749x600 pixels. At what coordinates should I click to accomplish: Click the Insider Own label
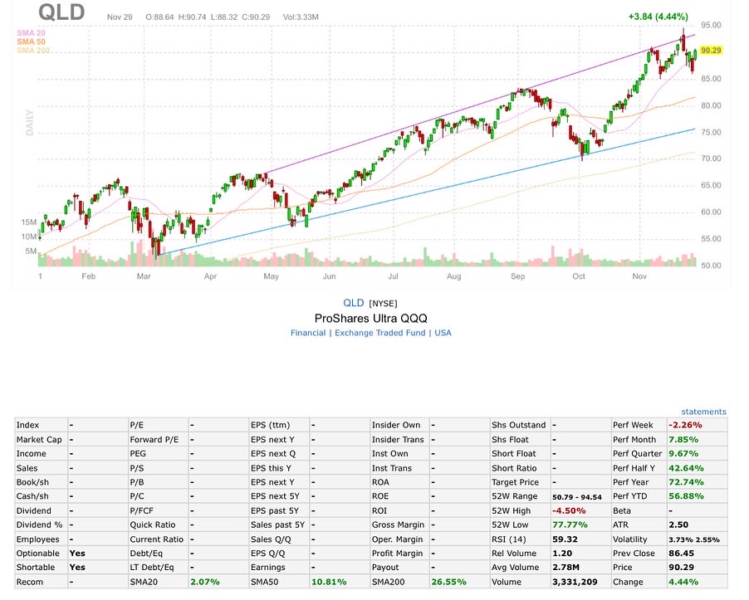[x=396, y=425]
